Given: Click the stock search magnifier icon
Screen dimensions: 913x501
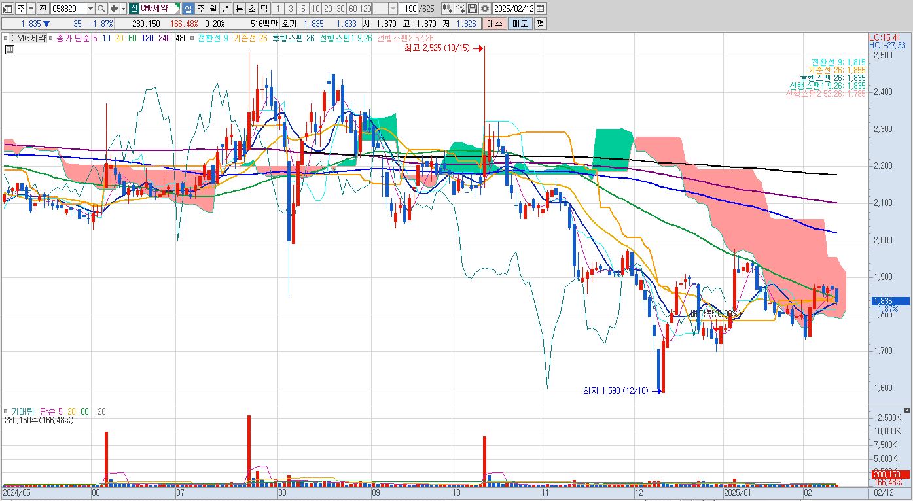Looking at the screenshot, I should (x=101, y=9).
